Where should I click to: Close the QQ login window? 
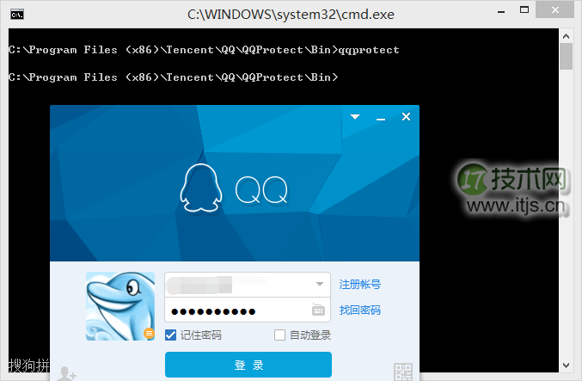(x=406, y=117)
